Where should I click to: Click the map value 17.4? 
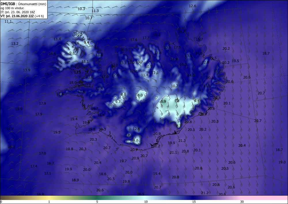[x=34, y=166]
